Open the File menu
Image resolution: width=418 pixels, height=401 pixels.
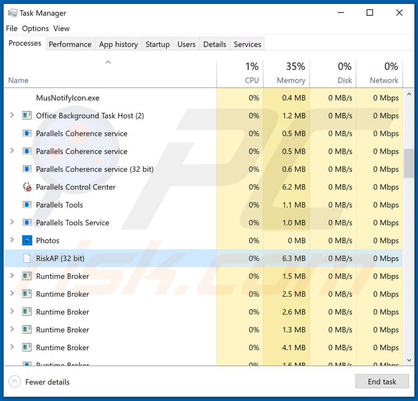[x=12, y=28]
